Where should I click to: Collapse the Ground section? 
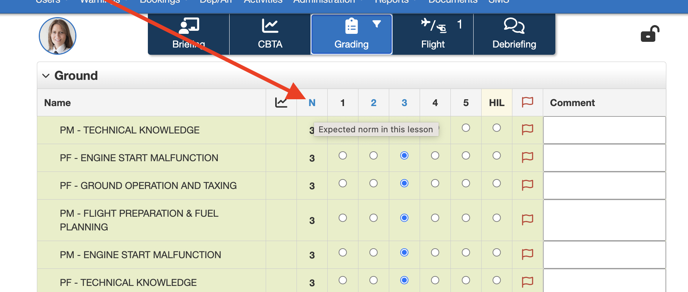click(46, 76)
